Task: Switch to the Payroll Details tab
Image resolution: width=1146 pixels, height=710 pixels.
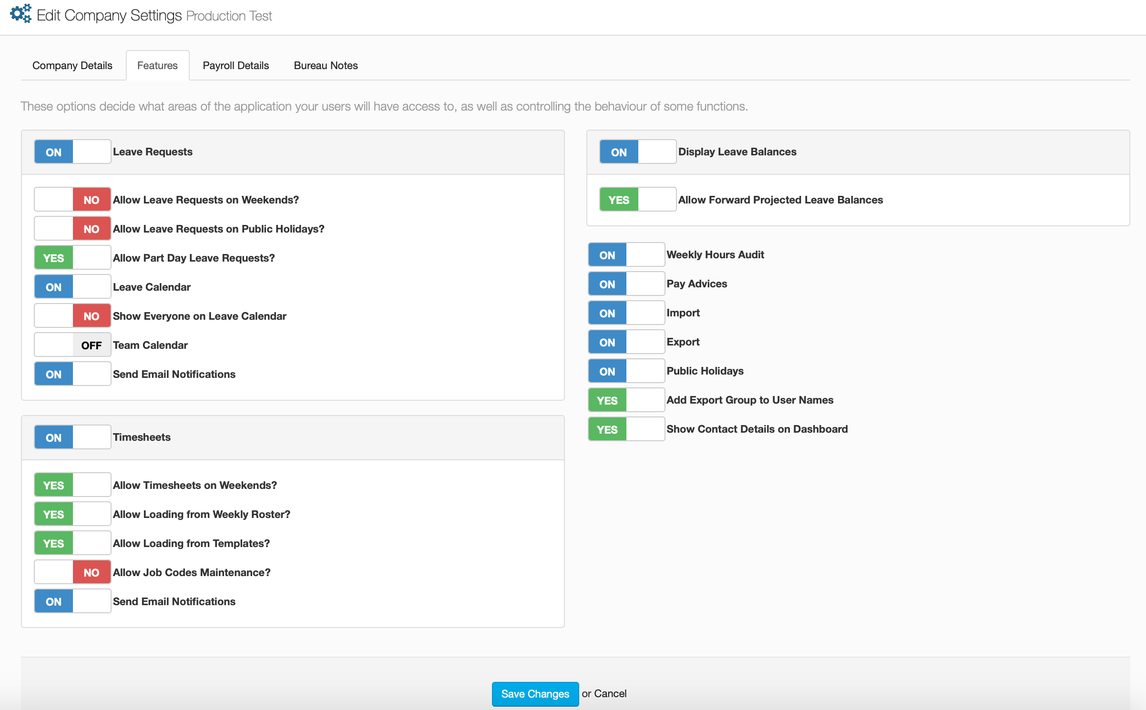Action: 235,66
